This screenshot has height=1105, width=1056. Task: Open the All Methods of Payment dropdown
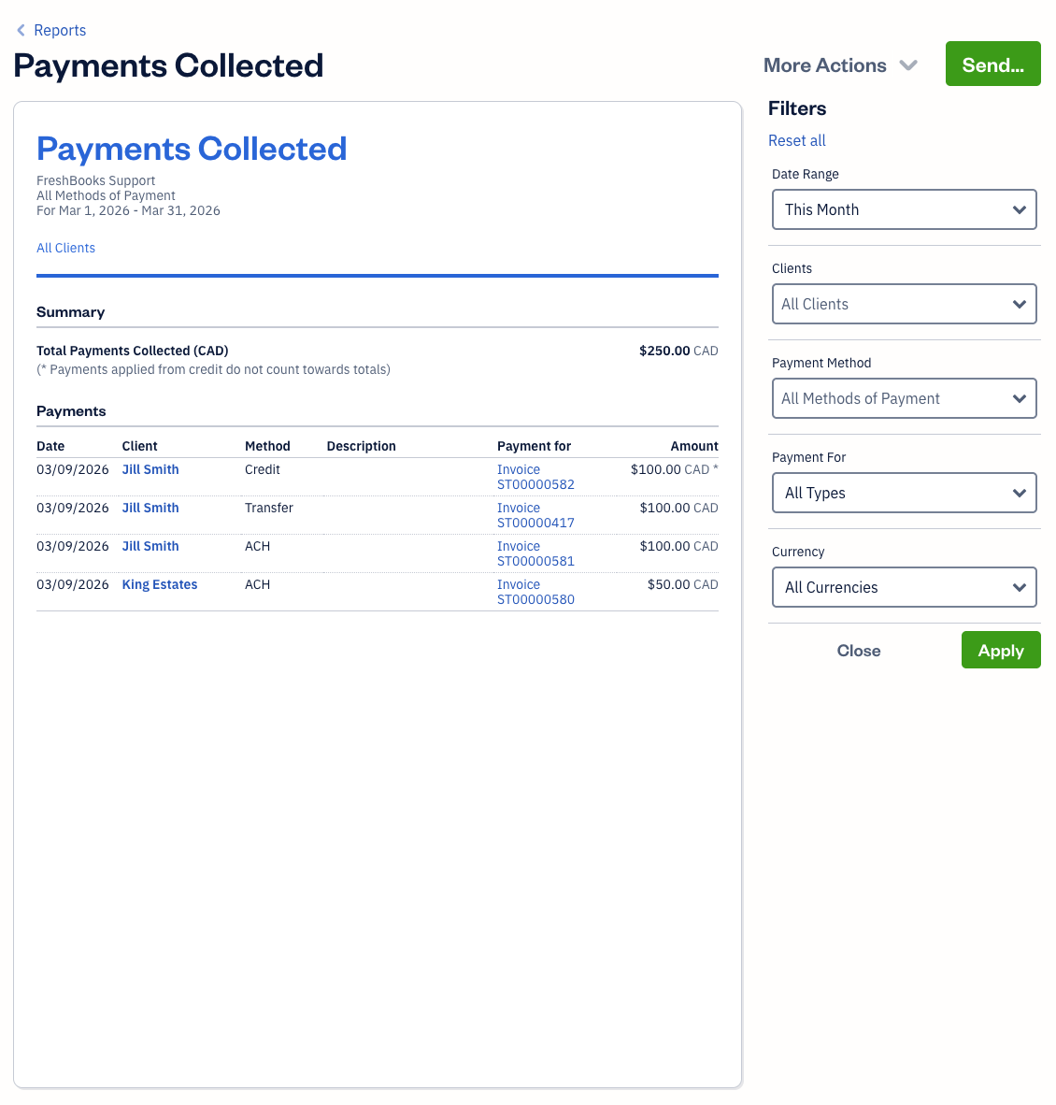pyautogui.click(x=904, y=398)
